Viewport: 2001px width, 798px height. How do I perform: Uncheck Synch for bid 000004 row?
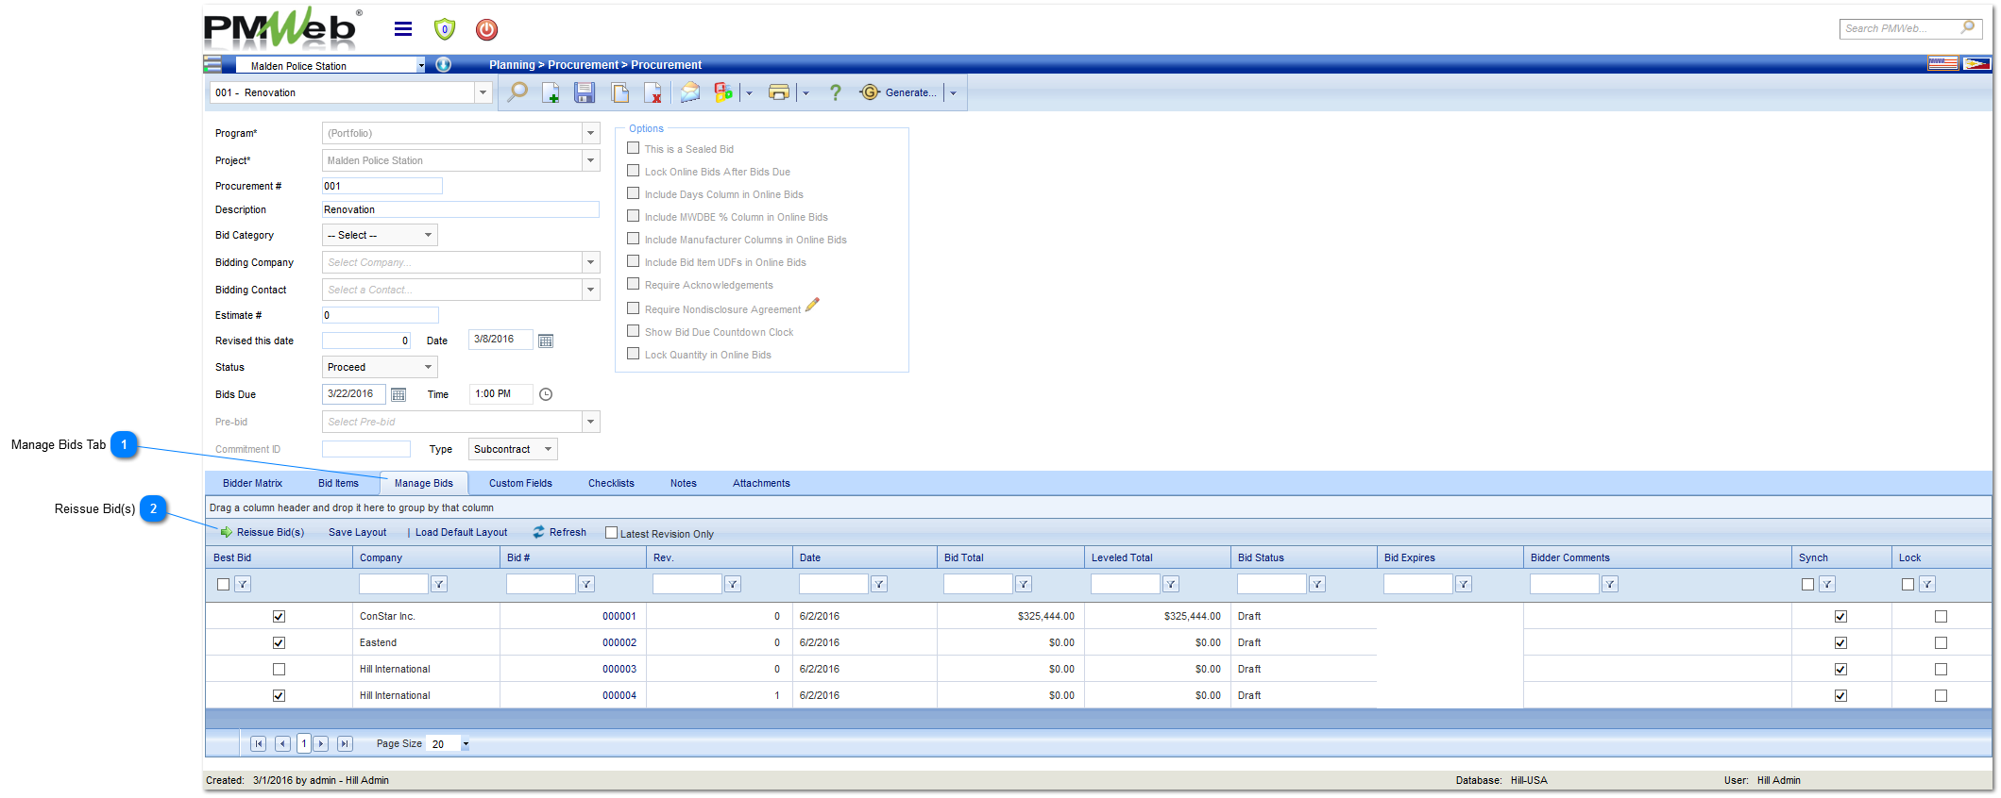1840,695
